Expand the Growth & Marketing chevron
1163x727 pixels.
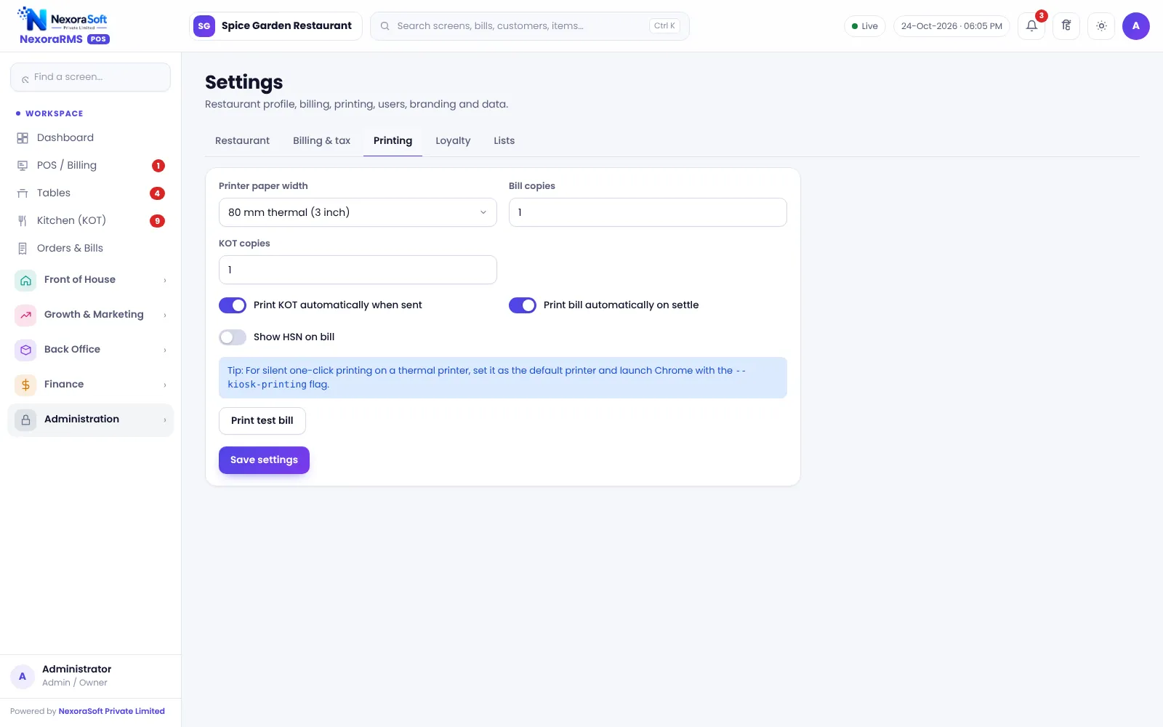click(x=165, y=315)
